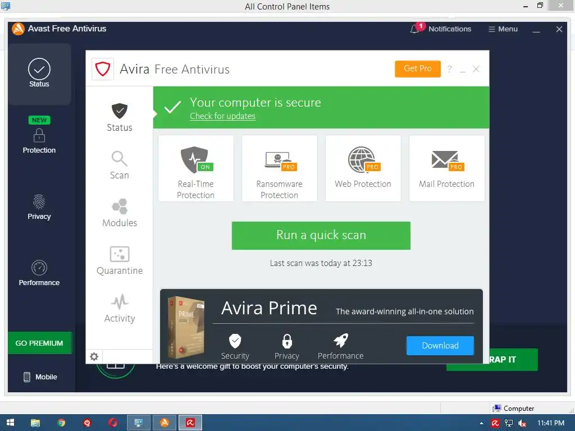Click the Avira shield logo

(103, 69)
